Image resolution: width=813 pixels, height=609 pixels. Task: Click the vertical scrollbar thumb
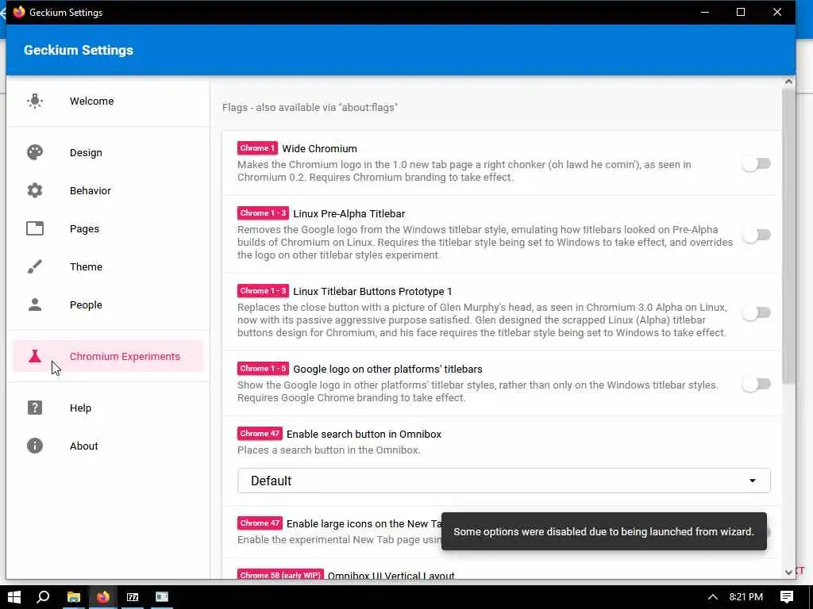pos(788,236)
